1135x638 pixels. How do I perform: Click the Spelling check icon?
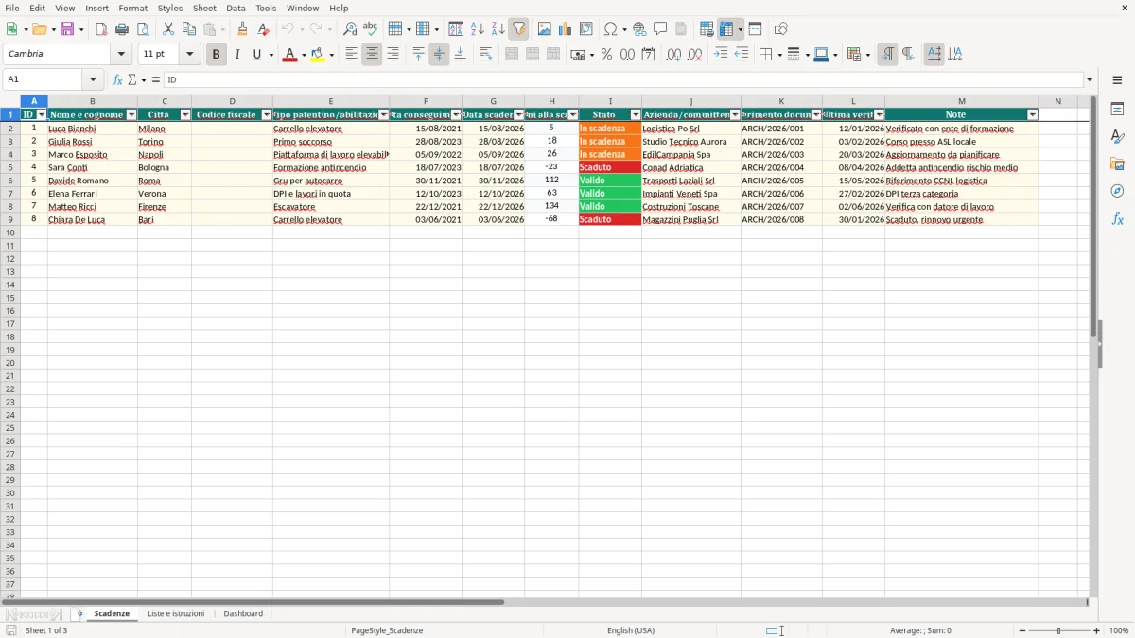(x=371, y=29)
